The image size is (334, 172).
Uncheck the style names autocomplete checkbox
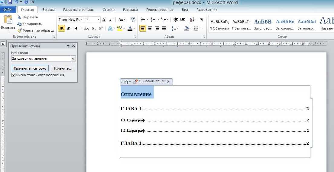[x=14, y=75]
